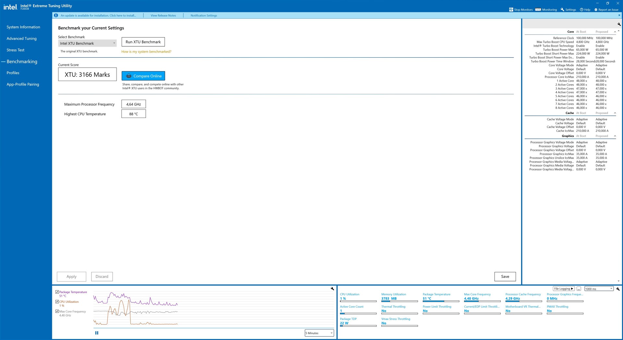Click the info icon in the update bar
This screenshot has height=340, width=623.
tap(56, 15)
